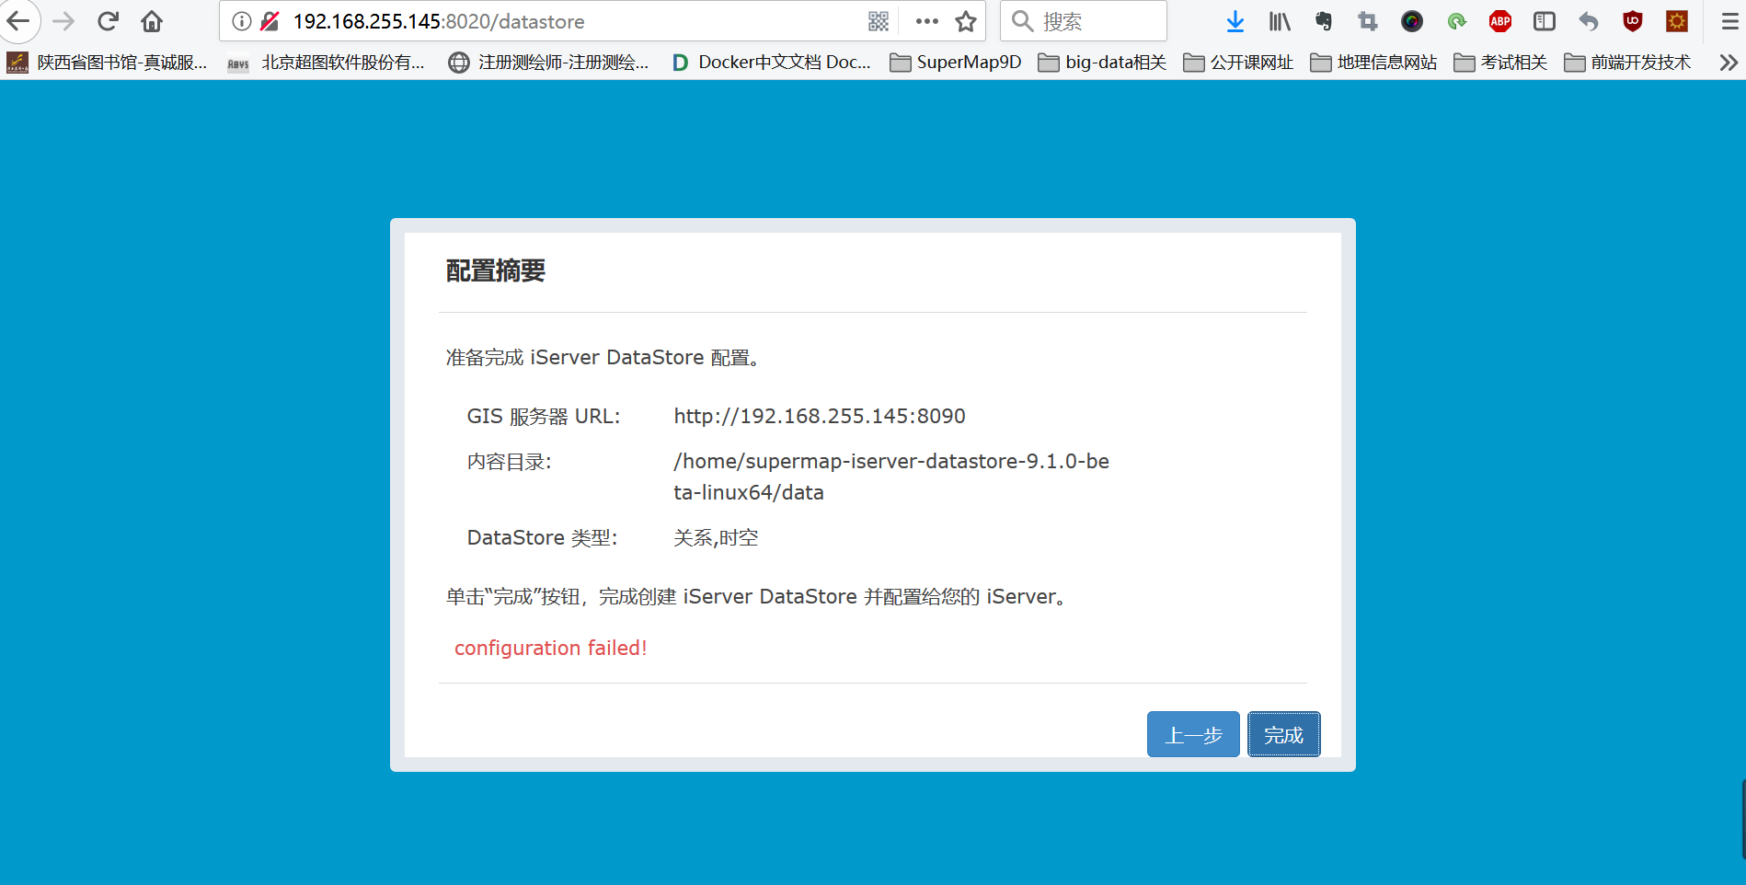The height and width of the screenshot is (885, 1746).
Task: Open the insecure connection slashed lock icon
Action: [270, 21]
